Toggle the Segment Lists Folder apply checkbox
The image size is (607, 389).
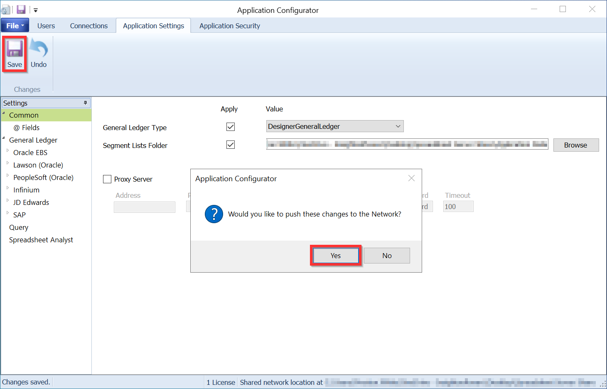(231, 145)
